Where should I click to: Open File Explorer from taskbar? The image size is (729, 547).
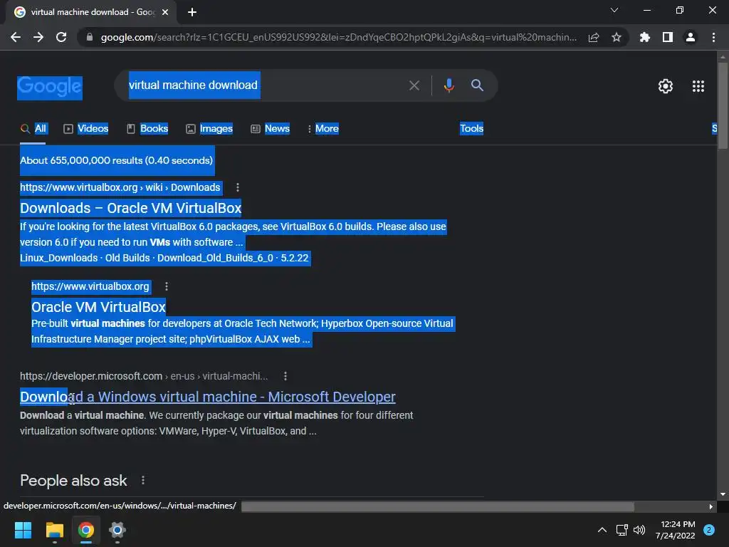(x=54, y=530)
